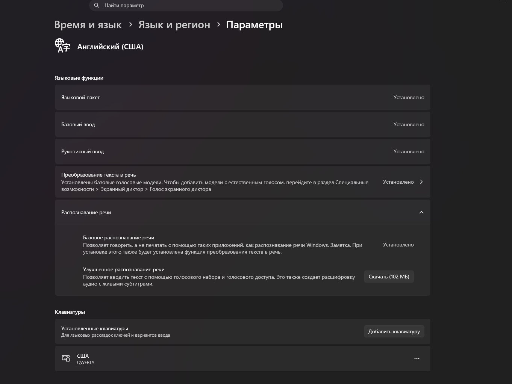
Task: Click the 'Распознавание речи' header label
Action: (86, 212)
